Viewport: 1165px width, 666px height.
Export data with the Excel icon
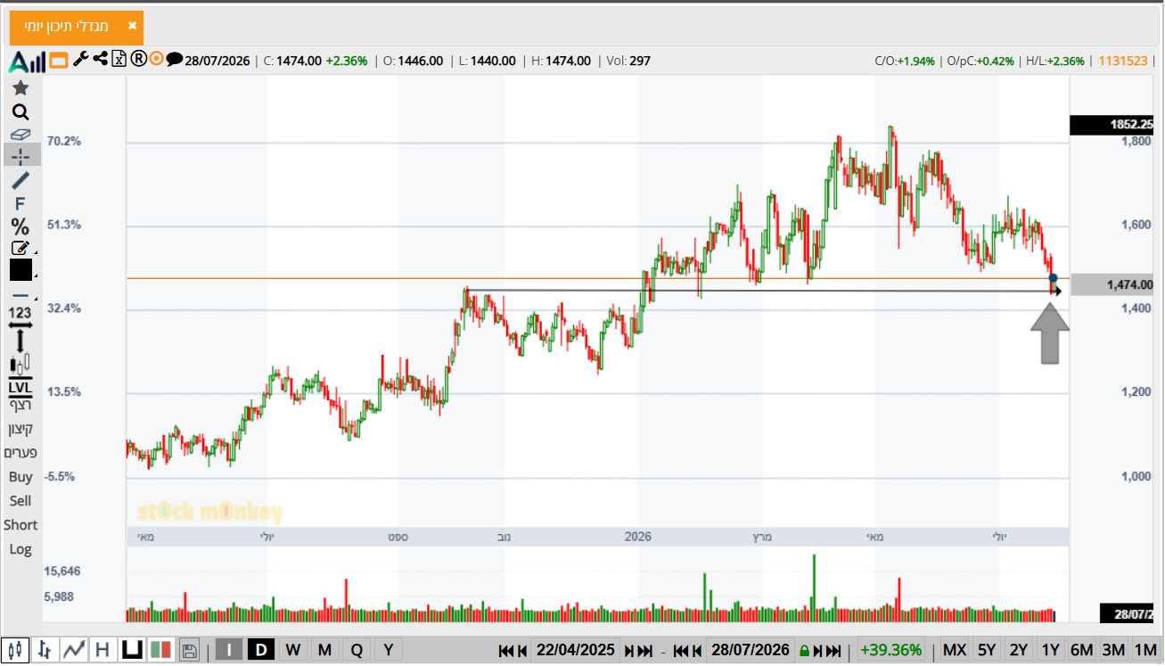tap(119, 60)
